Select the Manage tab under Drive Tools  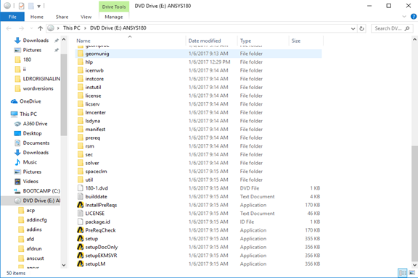pyautogui.click(x=114, y=17)
